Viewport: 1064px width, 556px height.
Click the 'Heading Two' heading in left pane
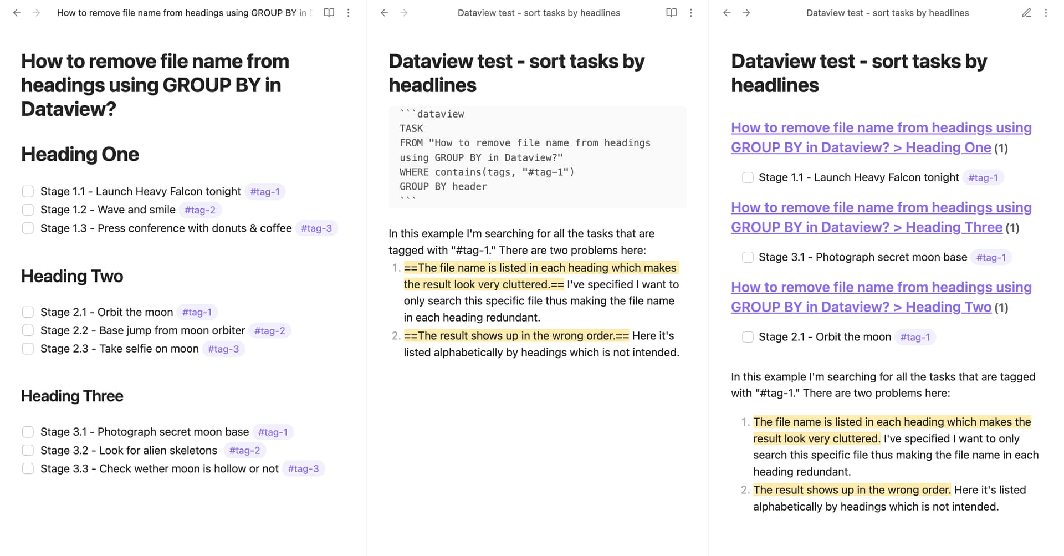point(72,276)
